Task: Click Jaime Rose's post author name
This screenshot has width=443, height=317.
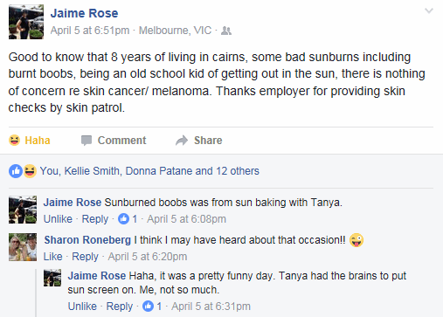Action: point(84,13)
